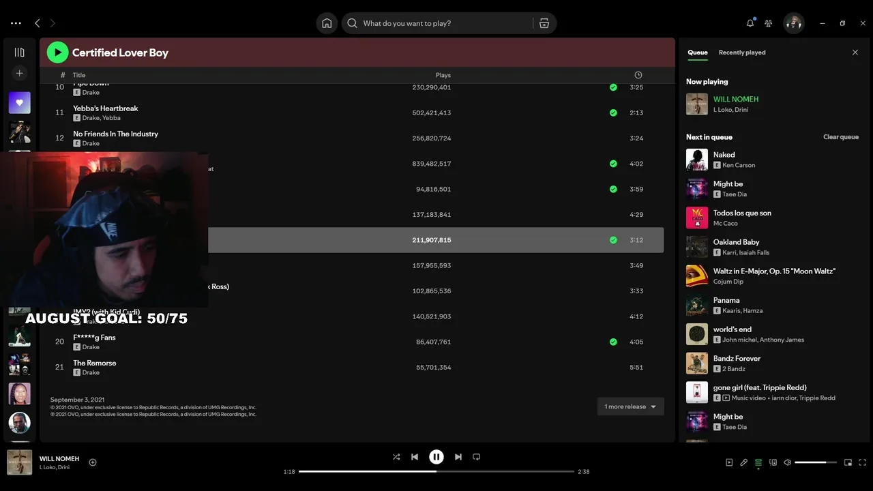The width and height of the screenshot is (873, 491).
Task: Toggle saved check on 94,816,501 plays row
Action: (x=613, y=189)
